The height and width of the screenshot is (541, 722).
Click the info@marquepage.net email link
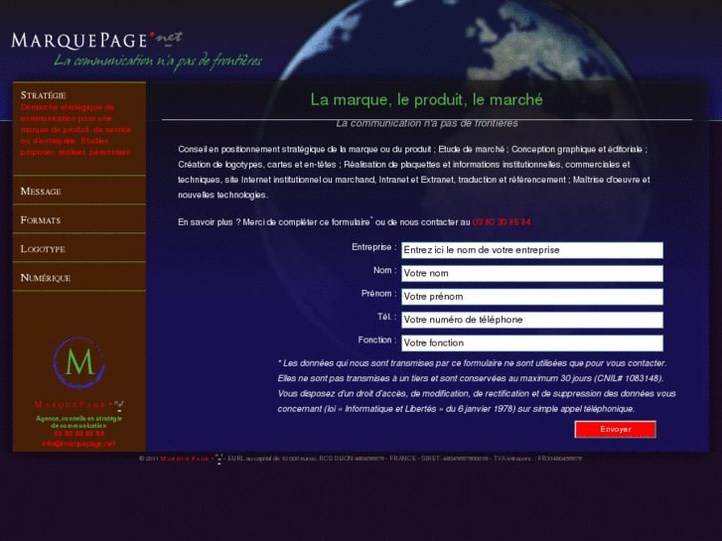[78, 444]
